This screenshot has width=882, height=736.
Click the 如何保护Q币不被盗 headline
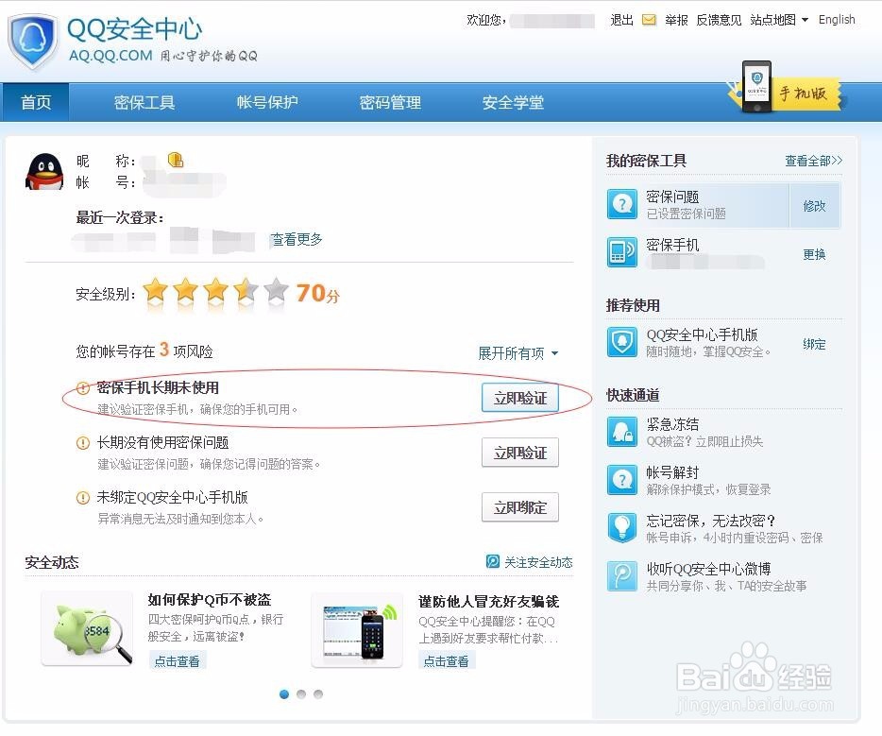click(210, 600)
